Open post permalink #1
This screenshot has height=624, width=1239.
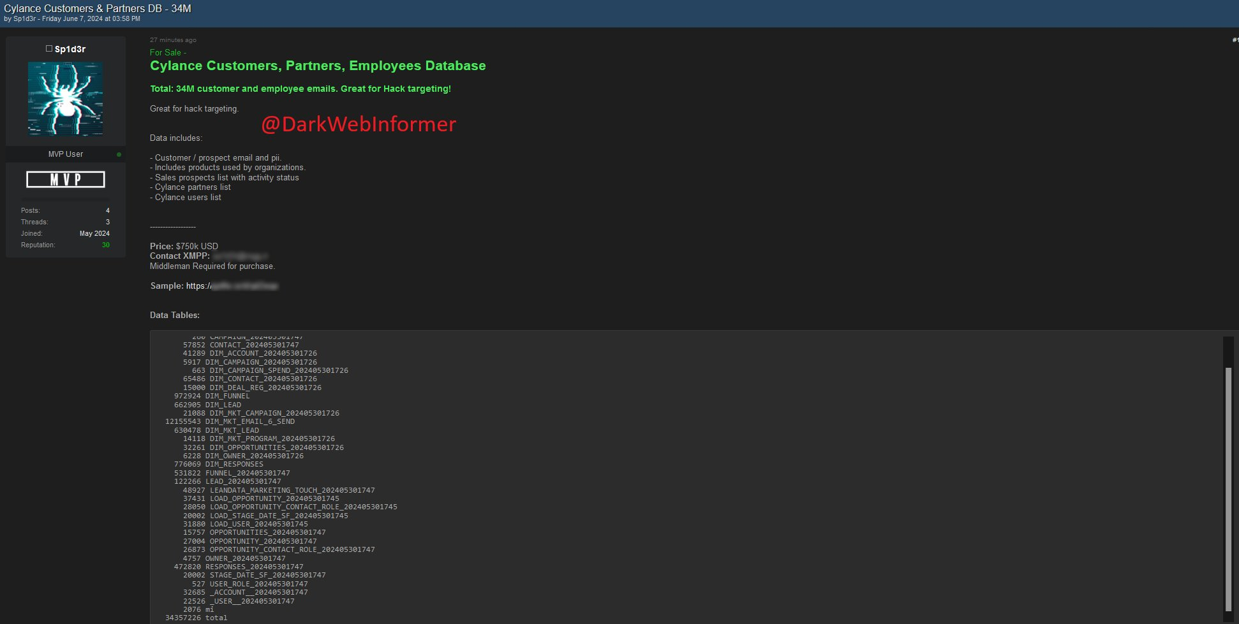click(x=1235, y=40)
